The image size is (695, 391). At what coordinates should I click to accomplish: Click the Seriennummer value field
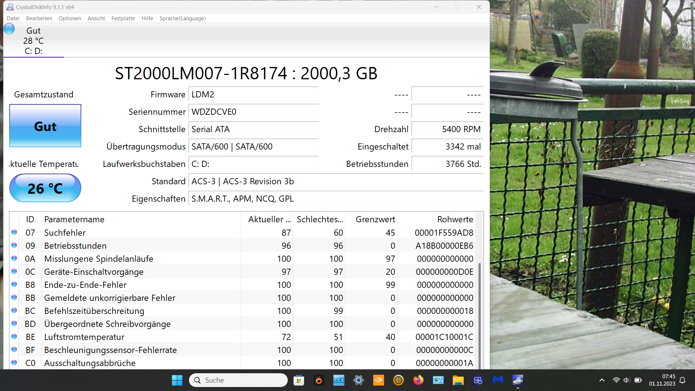tap(253, 112)
